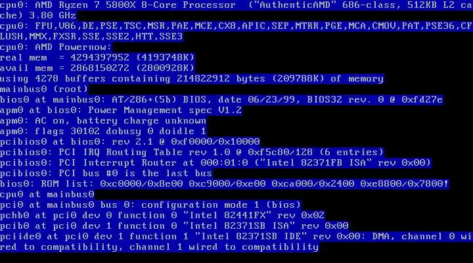
Task: Select the 'using 4278 buffers containing' line
Action: [192, 78]
